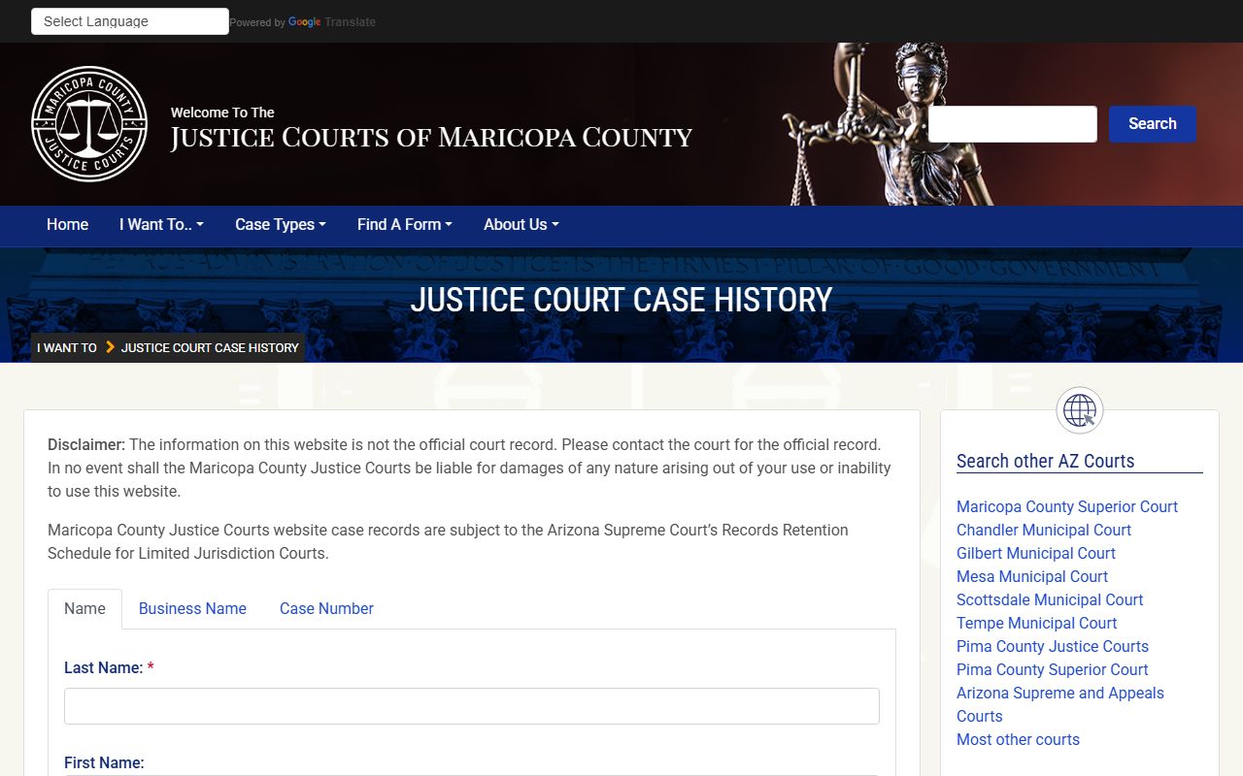
Task: Go to the Home menu item
Action: [x=67, y=224]
